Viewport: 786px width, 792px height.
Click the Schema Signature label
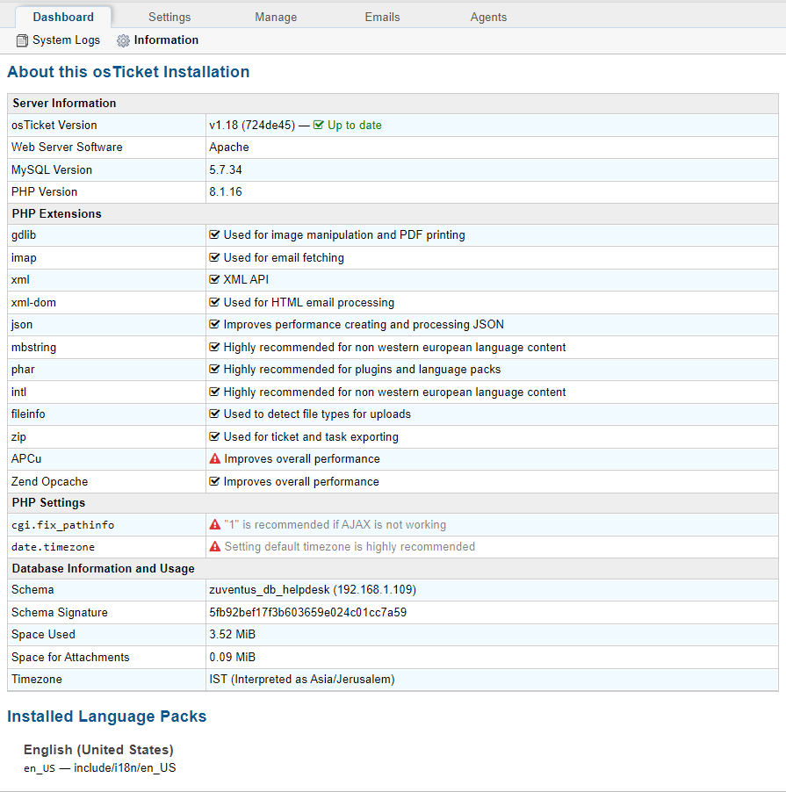[60, 612]
